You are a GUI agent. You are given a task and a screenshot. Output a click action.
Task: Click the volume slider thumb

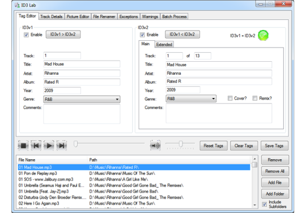click(181, 144)
